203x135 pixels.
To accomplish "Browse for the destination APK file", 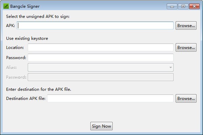I will [186, 98].
